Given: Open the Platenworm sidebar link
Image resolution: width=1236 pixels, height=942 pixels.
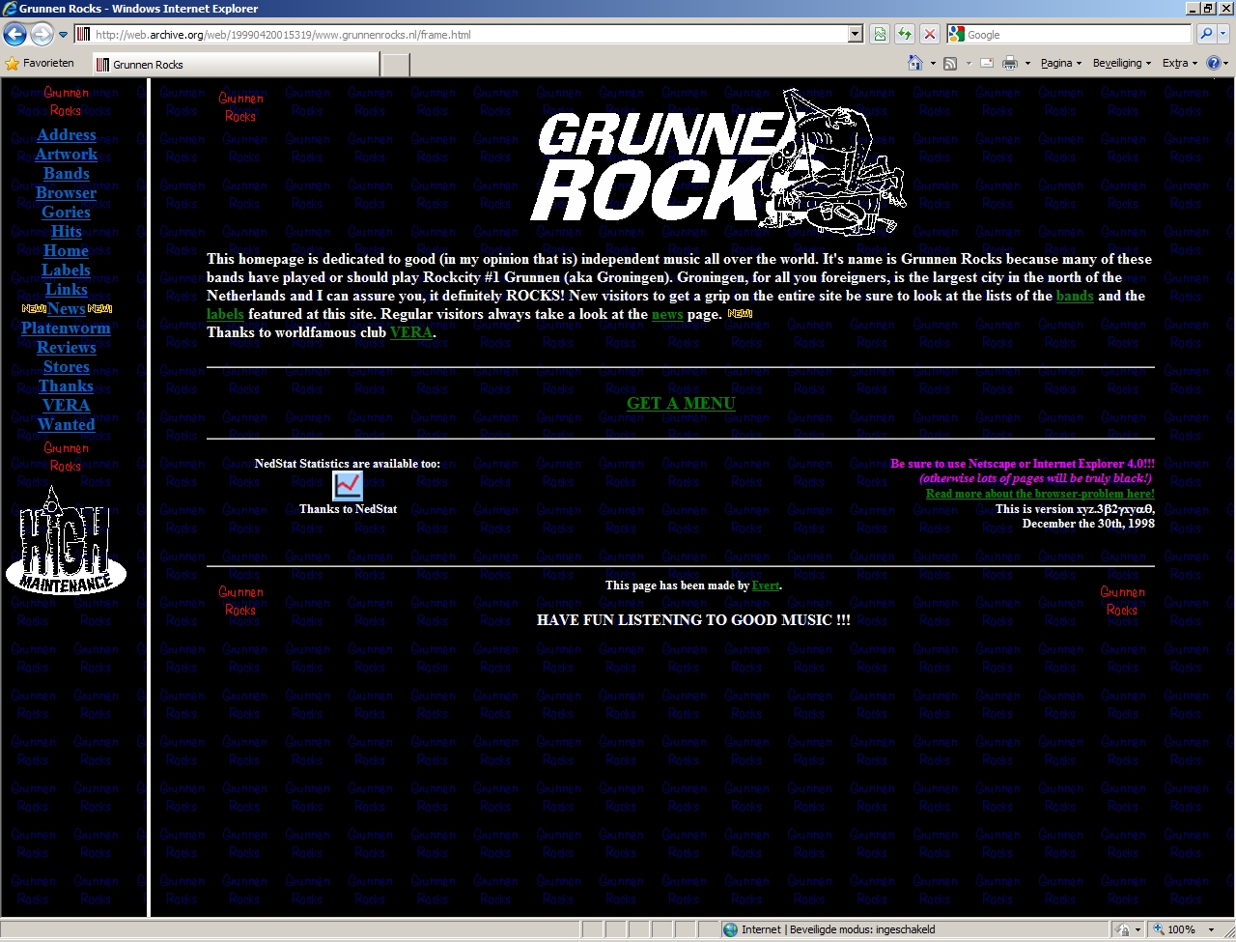Looking at the screenshot, I should click(66, 328).
